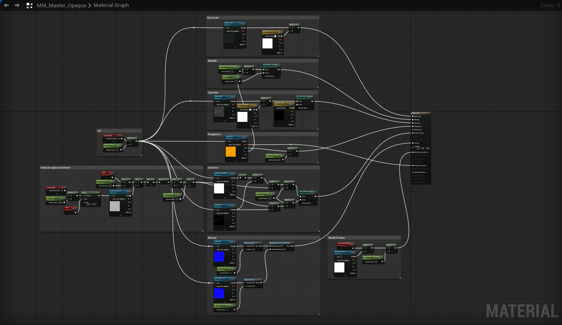This screenshot has height=325, width=562.
Task: Click the True pin on Use_Metallic_Texture? switch
Action: pos(264,70)
